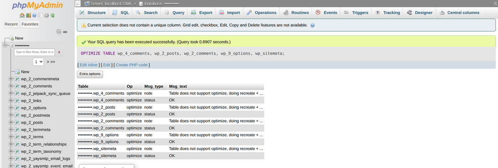Click table icon of wp_2_terms
Image resolution: width=498 pixels, height=168 pixels.
click(x=17, y=137)
